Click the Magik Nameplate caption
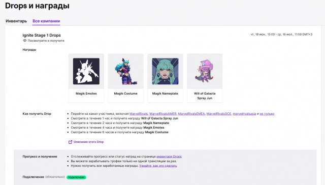 pos(165,94)
